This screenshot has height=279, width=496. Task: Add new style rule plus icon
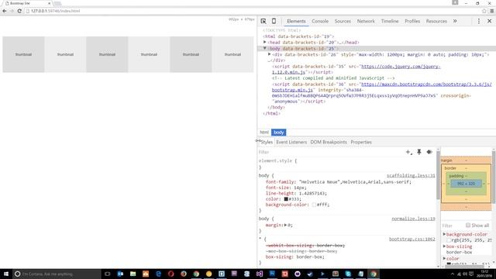click(x=408, y=152)
